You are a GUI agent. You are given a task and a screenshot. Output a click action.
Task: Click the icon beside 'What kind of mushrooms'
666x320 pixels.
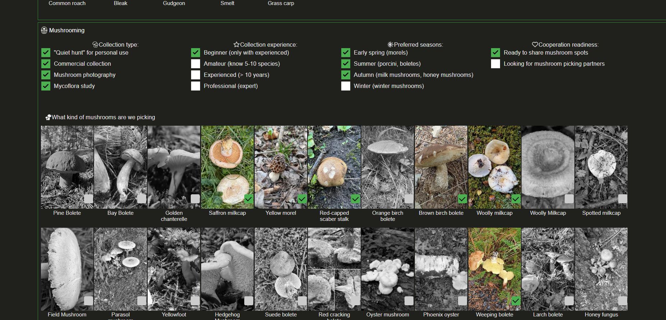coord(48,117)
